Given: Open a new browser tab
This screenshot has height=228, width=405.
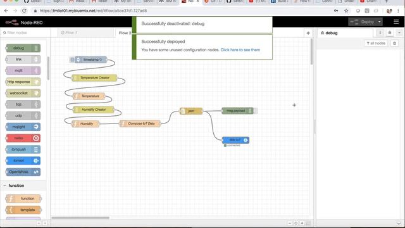Looking at the screenshot, I should 386,1.
